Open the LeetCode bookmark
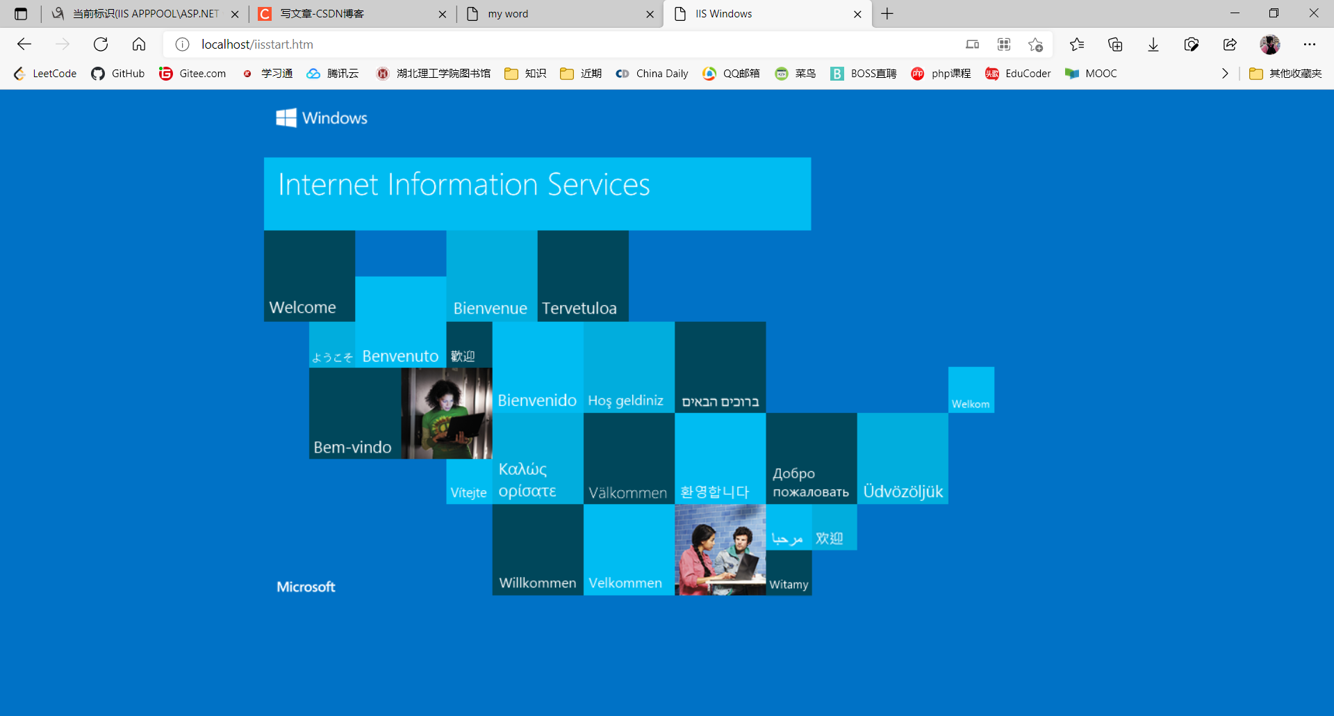Viewport: 1334px width, 716px height. click(44, 73)
